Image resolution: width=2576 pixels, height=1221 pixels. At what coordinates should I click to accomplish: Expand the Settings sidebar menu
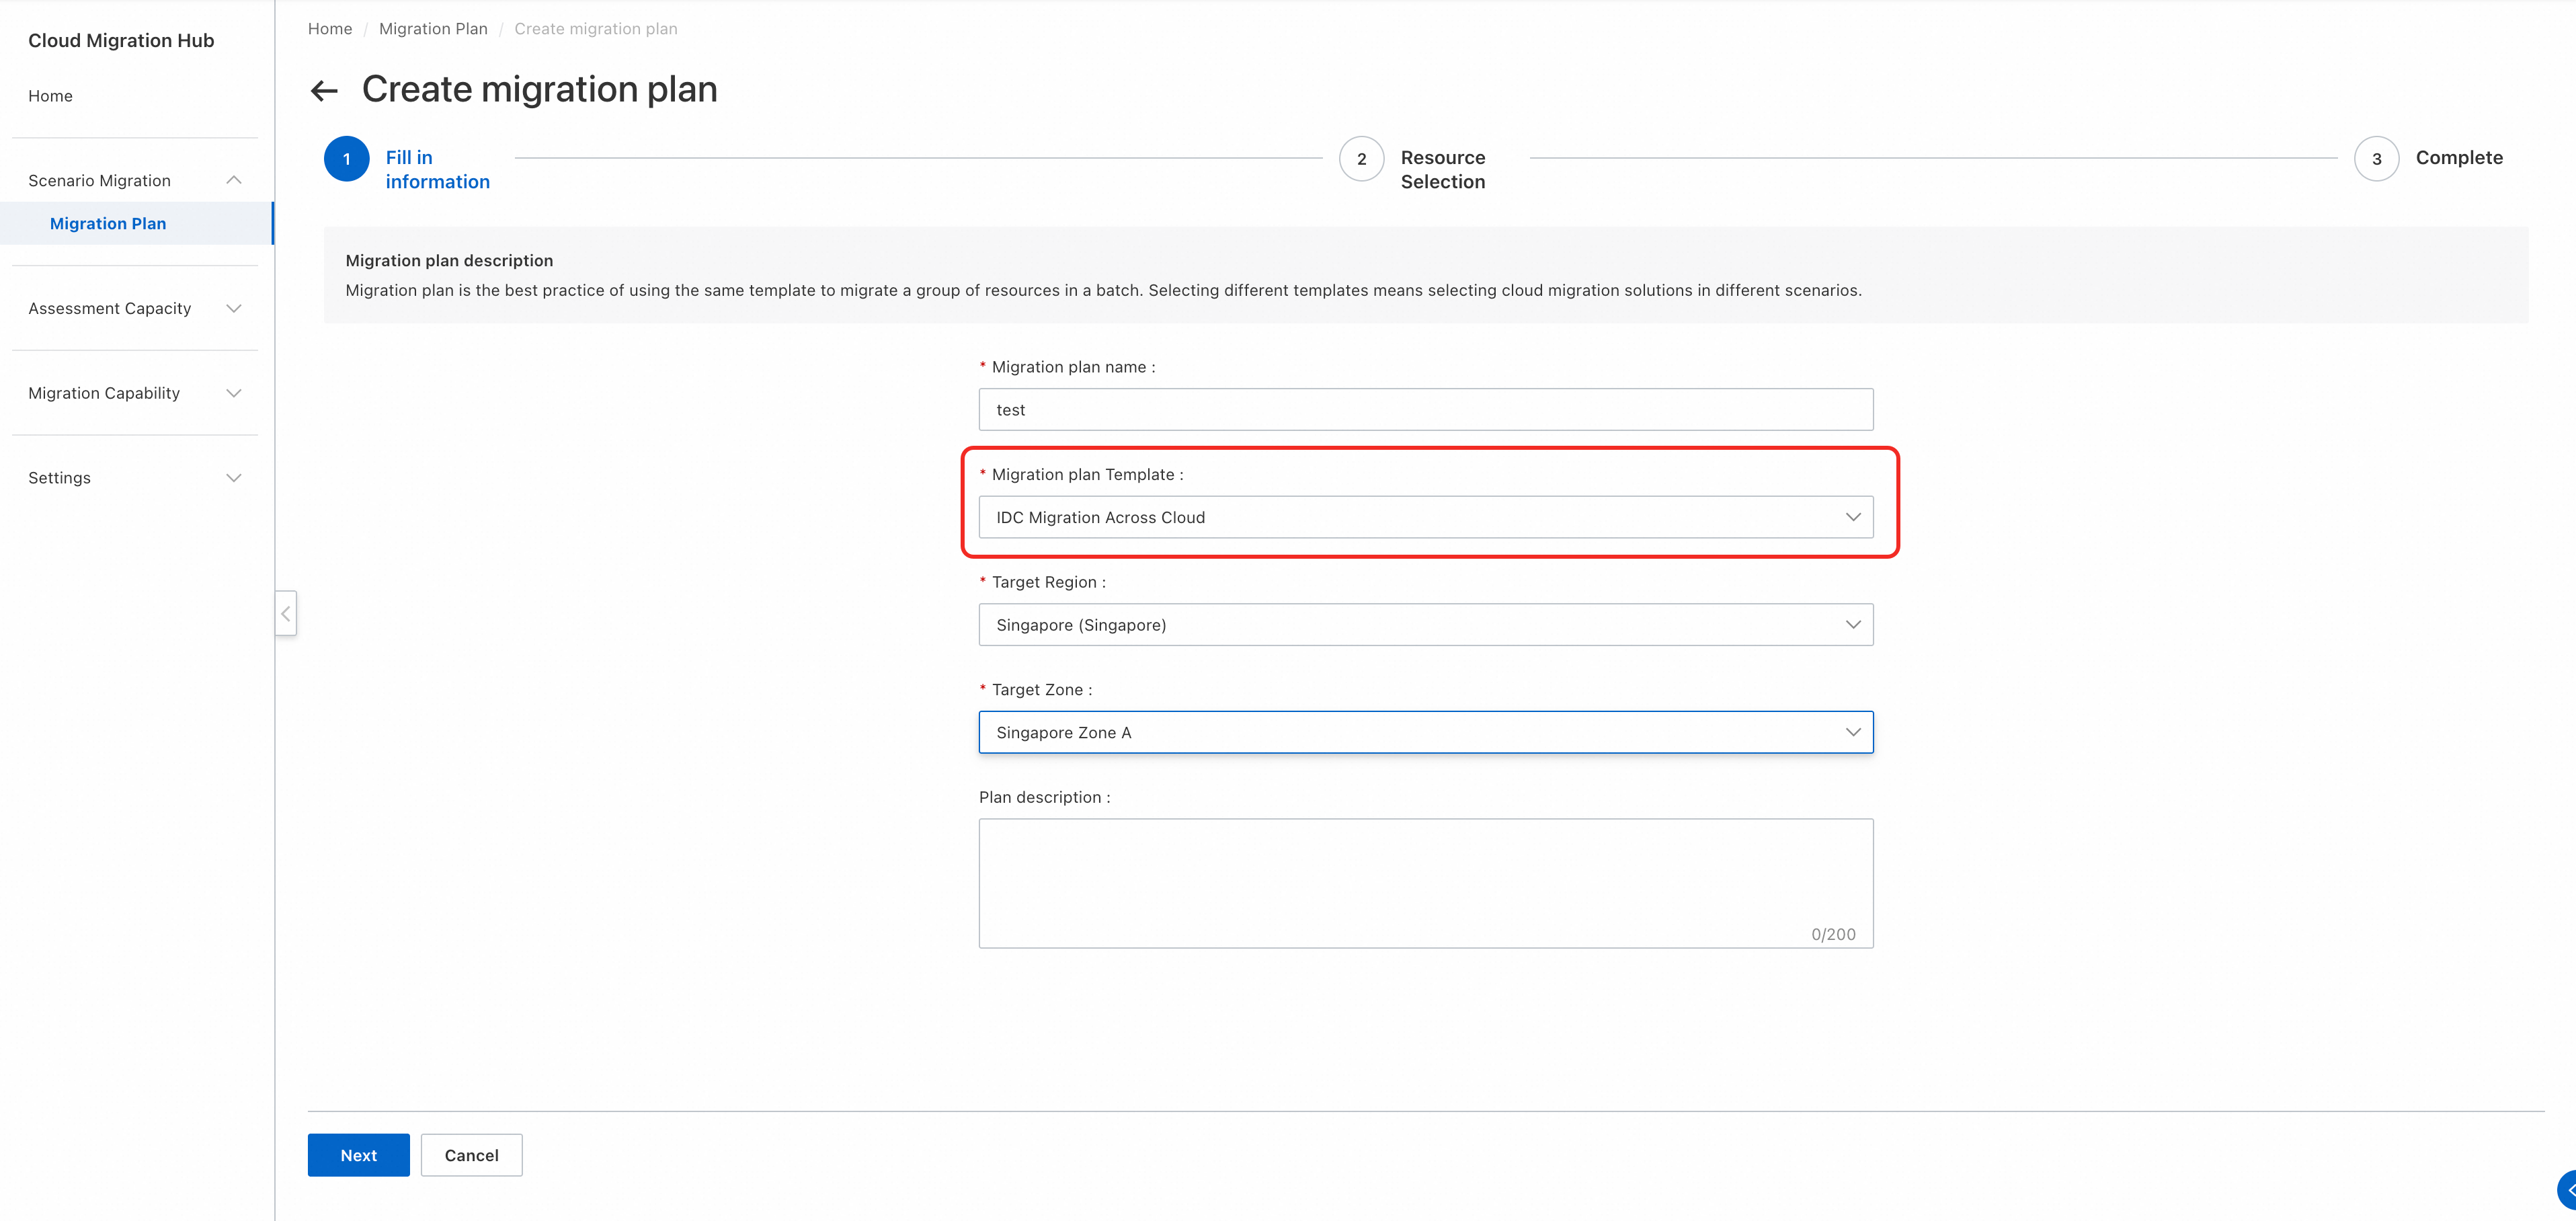click(x=234, y=478)
